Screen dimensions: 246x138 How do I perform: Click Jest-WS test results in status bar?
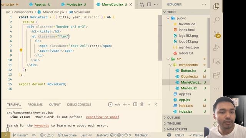click(113, 135)
